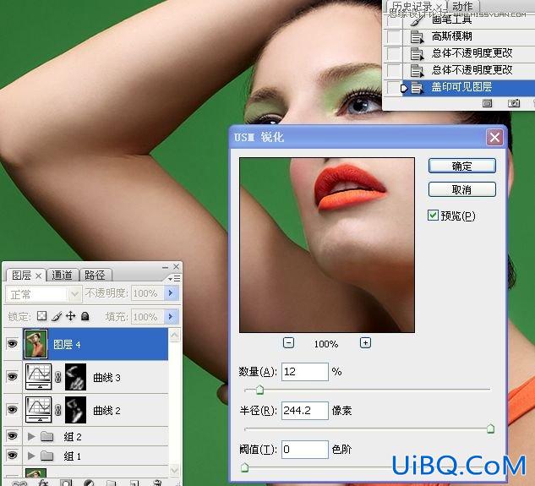The width and height of the screenshot is (535, 486).
Task: Expand the 组 1 group
Action: 31,456
